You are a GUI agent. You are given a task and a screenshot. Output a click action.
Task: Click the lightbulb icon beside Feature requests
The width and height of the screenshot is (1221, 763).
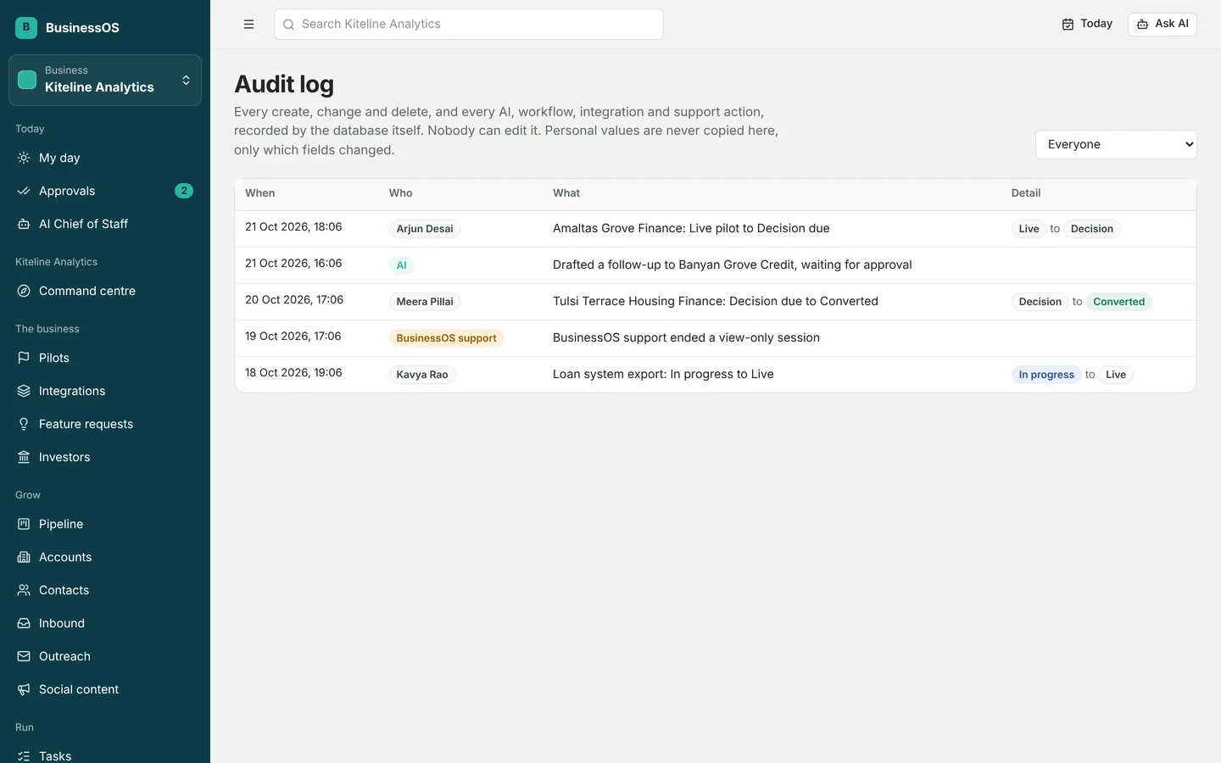coord(24,424)
